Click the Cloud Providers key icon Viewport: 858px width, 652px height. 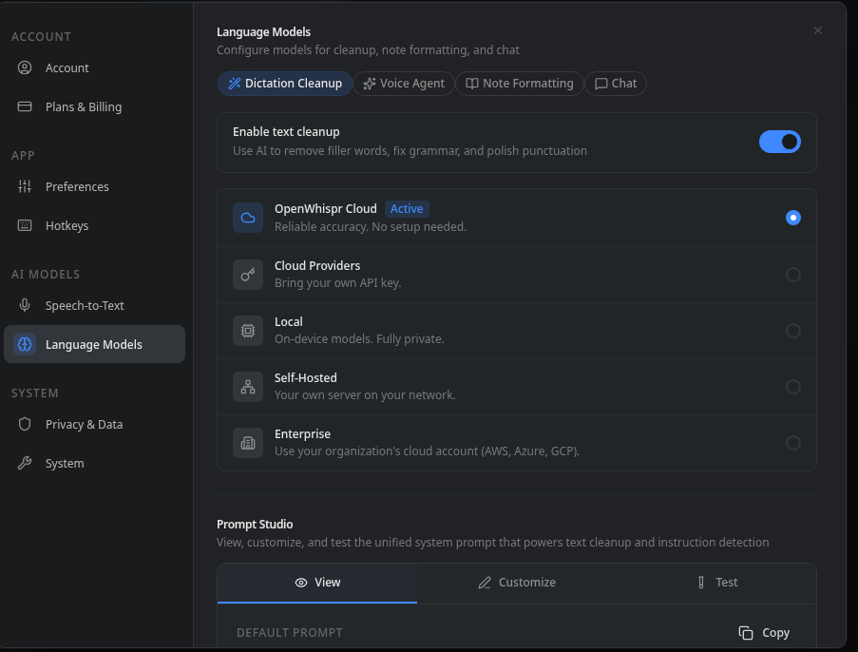(248, 275)
